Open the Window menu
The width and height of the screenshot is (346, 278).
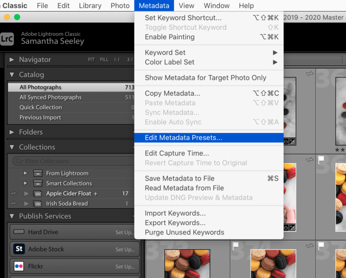pyautogui.click(x=217, y=6)
